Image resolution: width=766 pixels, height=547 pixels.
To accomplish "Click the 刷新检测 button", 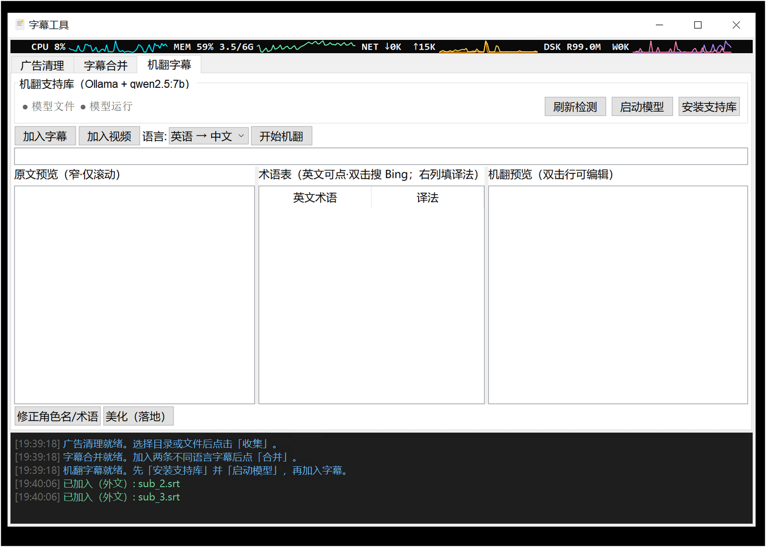I will 575,107.
